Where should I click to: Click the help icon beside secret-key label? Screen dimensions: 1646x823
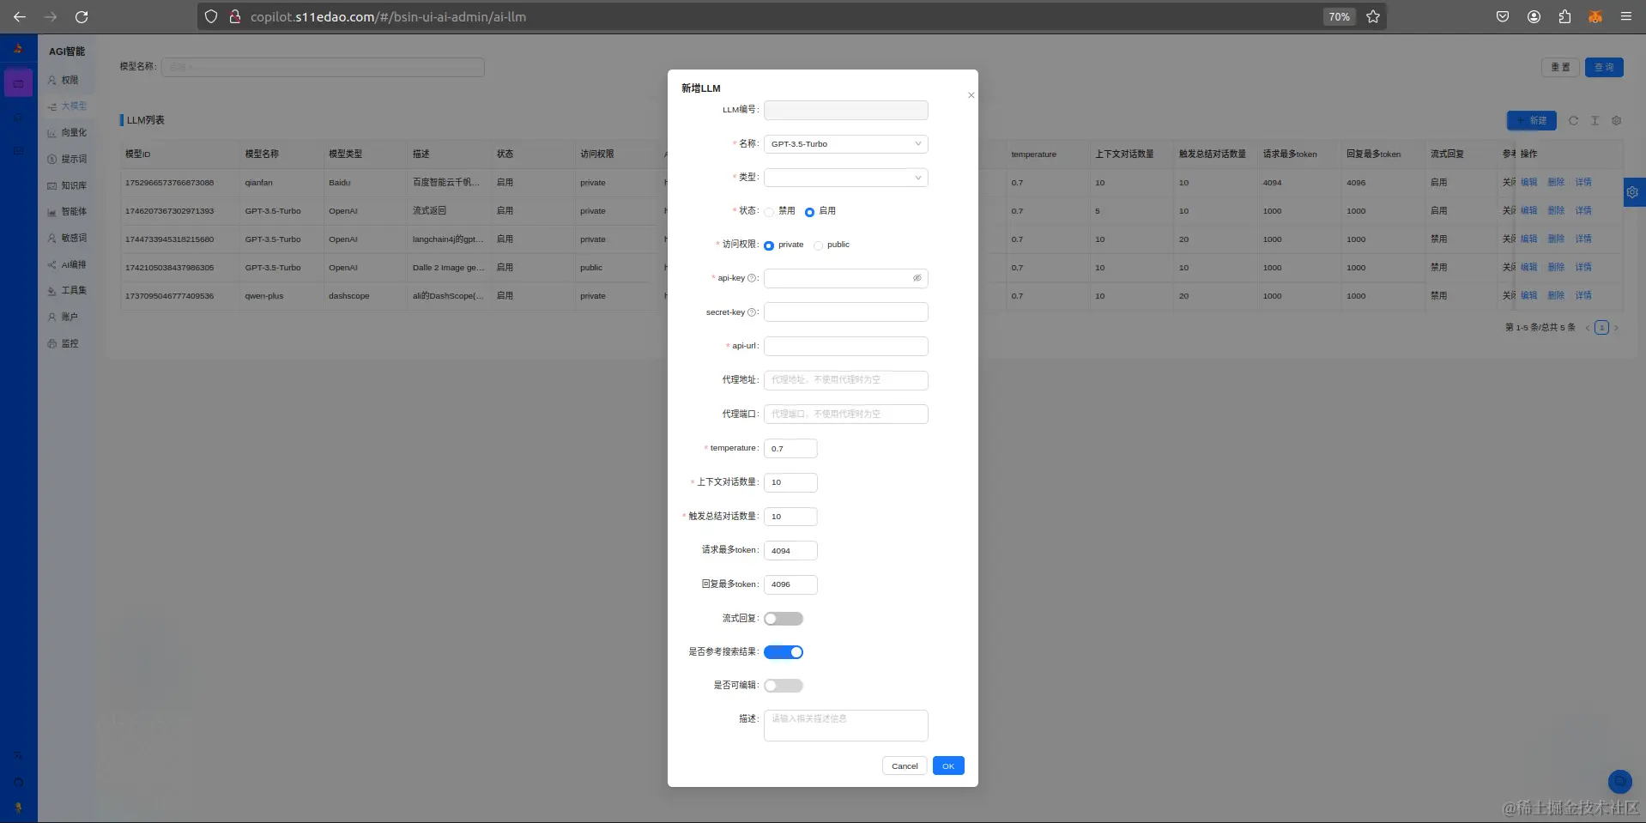(752, 312)
